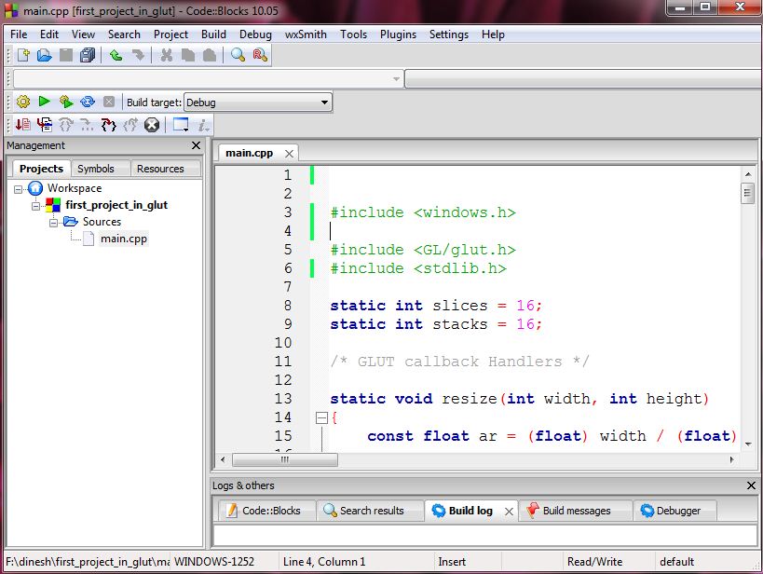Click the green Run arrow icon

[x=45, y=102]
